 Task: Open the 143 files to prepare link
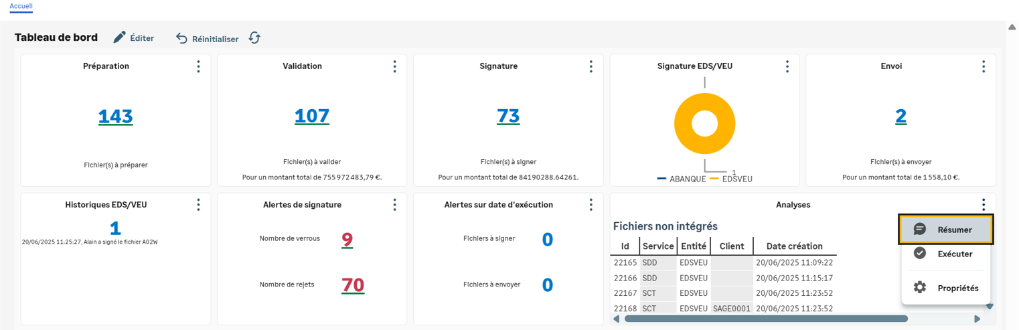pos(115,116)
